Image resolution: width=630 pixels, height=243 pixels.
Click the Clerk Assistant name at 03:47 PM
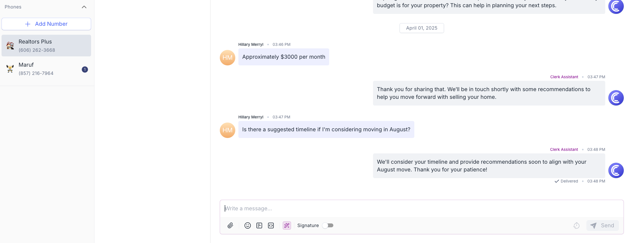pyautogui.click(x=564, y=77)
